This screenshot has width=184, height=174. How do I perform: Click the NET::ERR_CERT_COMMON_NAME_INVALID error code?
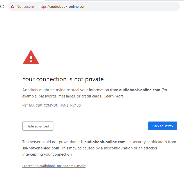(52, 105)
